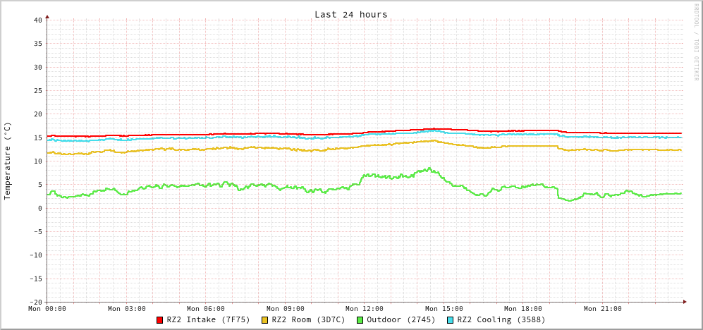
Task: Click the red RZ2 Intake legend swatch
Action: click(160, 320)
